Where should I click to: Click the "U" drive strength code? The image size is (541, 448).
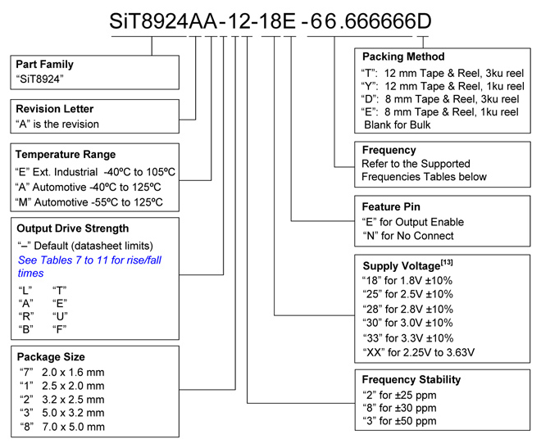point(60,316)
